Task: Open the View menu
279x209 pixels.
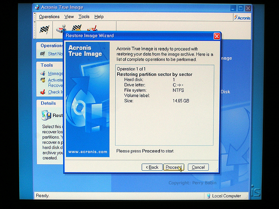Action: (x=69, y=17)
